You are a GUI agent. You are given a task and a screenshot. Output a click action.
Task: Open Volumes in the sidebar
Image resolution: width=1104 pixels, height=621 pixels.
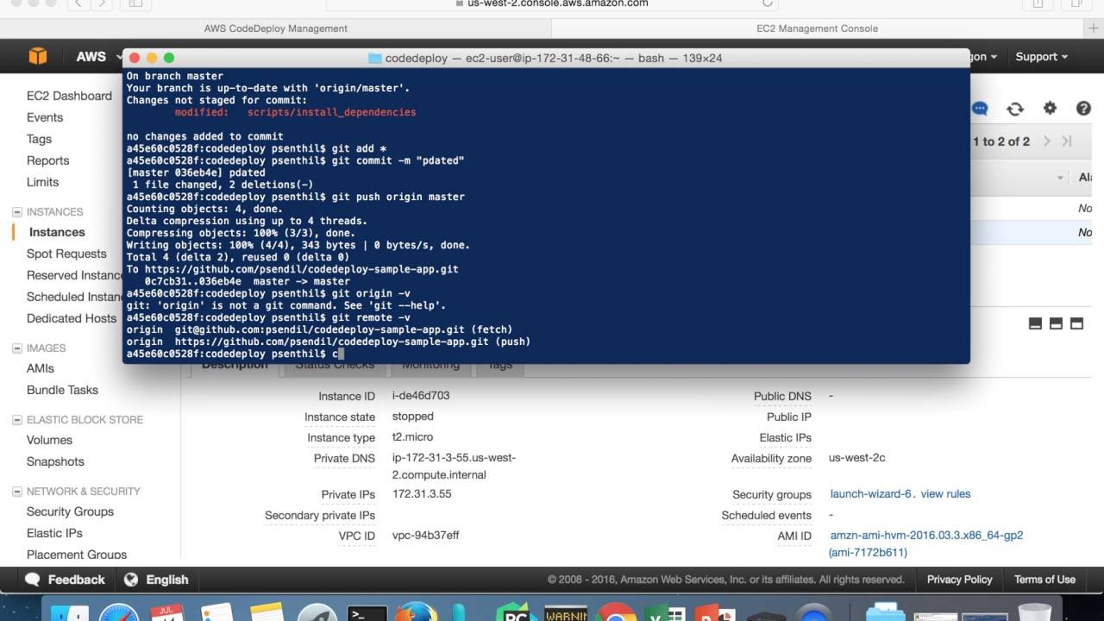pyautogui.click(x=49, y=440)
